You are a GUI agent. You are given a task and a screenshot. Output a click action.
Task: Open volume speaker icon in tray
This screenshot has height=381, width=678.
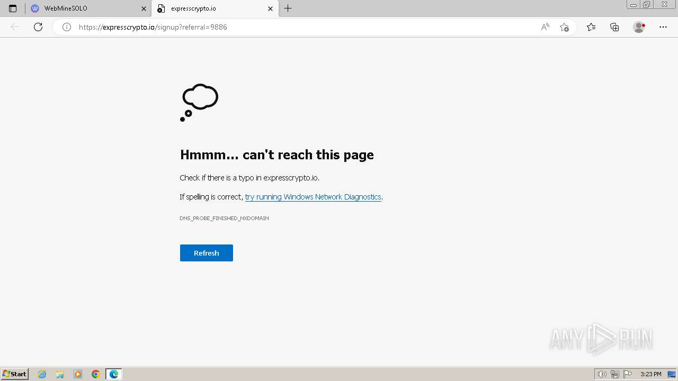tap(602, 374)
